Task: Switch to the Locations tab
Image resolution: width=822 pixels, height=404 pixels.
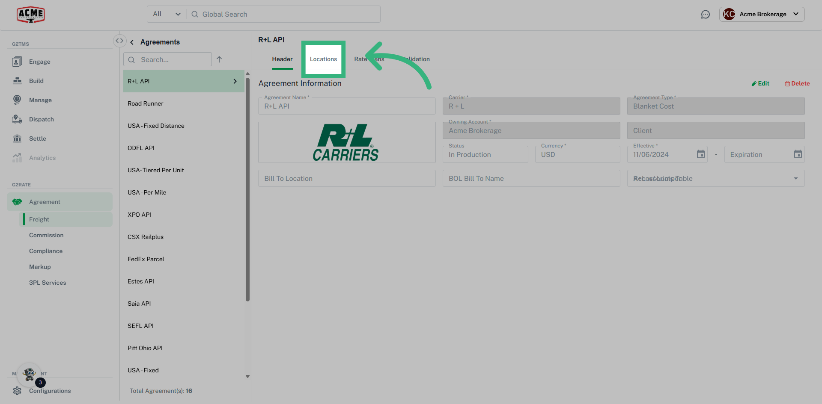Action: (323, 59)
